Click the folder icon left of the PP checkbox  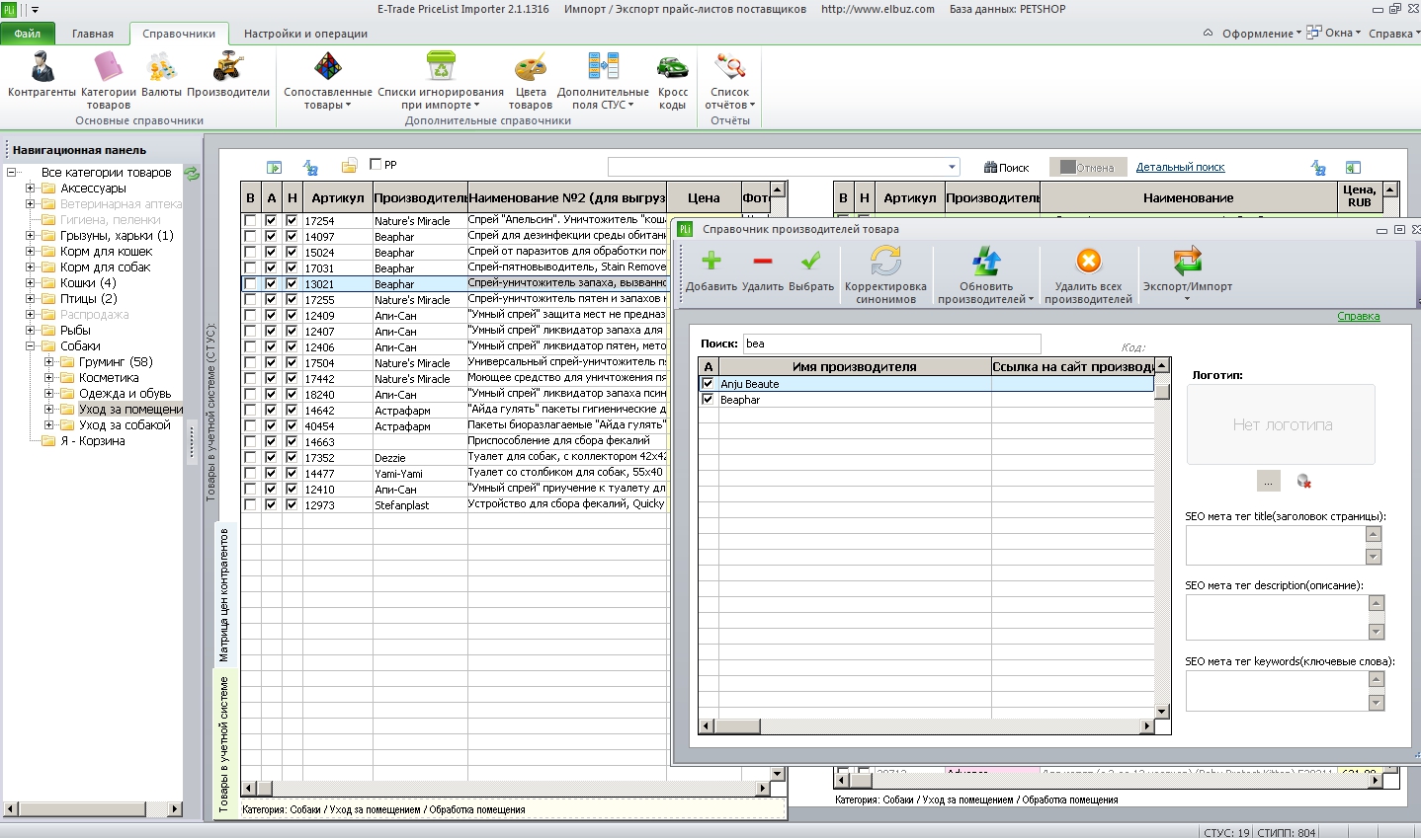349,166
